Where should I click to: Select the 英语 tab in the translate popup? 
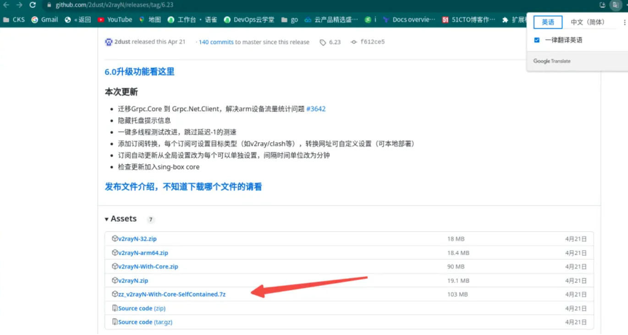tap(548, 22)
